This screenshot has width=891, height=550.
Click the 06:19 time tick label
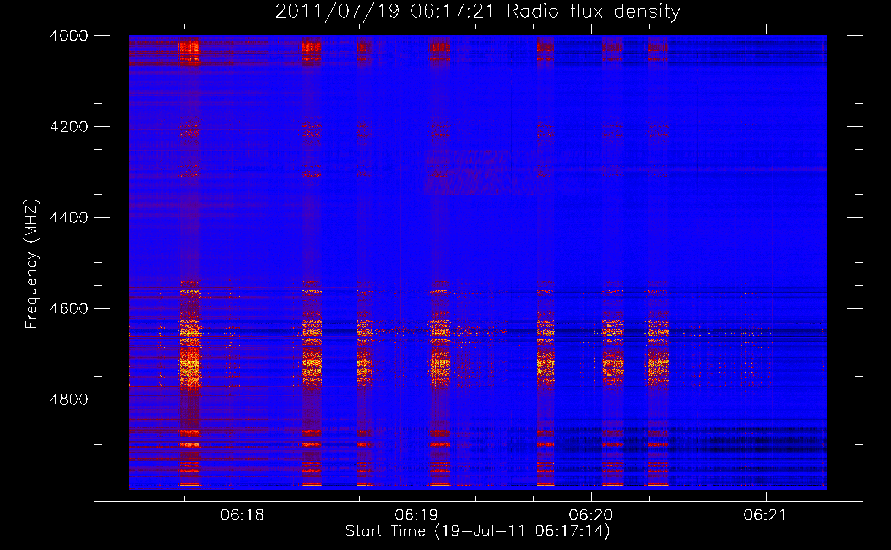(417, 515)
